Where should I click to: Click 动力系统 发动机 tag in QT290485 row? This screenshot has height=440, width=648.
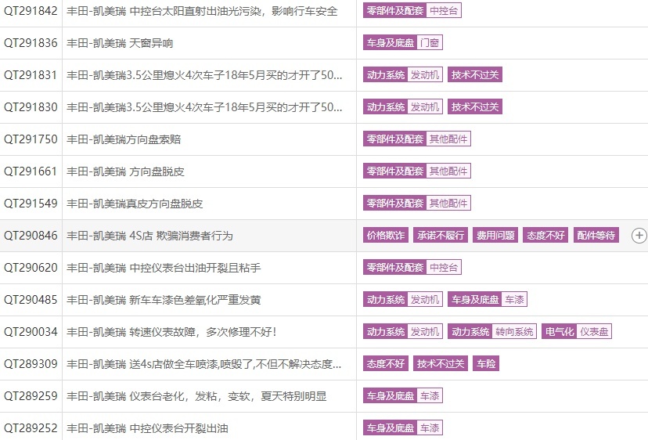pos(403,299)
